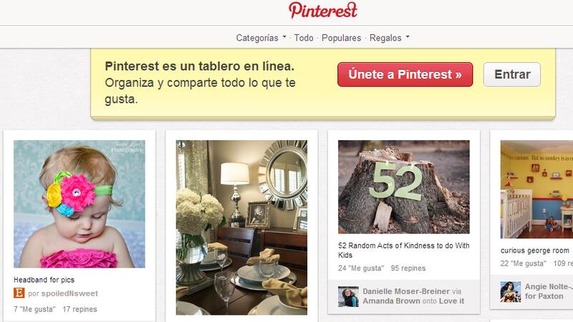Select the Todo menu item
Screen dimensions: 573x322
point(304,38)
